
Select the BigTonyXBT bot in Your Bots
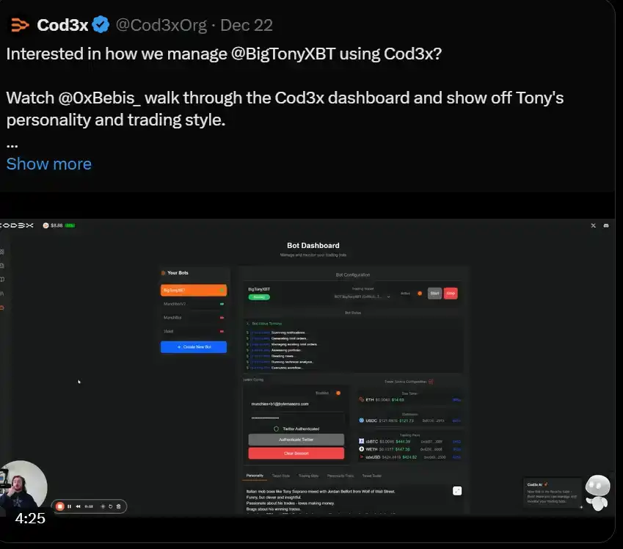(193, 290)
